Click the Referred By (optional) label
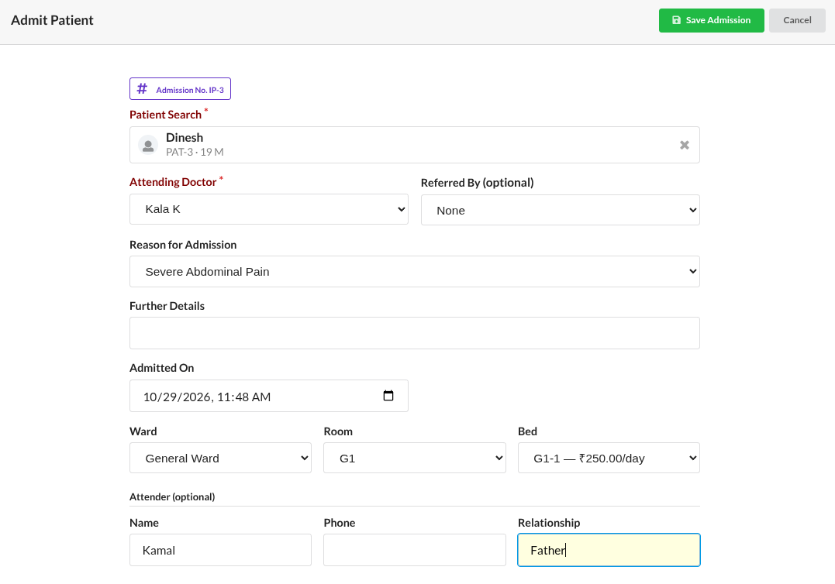 click(477, 183)
